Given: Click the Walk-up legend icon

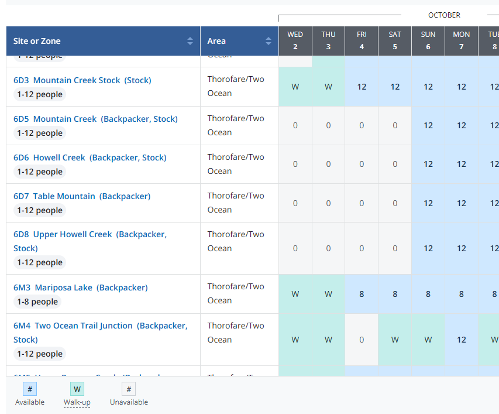Looking at the screenshot, I should pyautogui.click(x=77, y=389).
